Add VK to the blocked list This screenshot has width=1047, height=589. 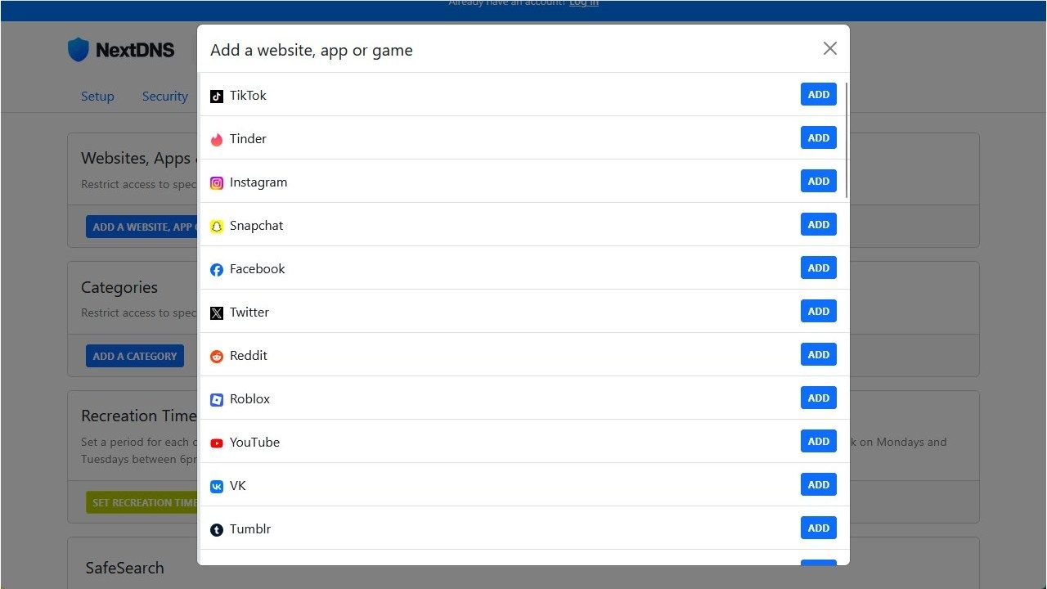[819, 484]
